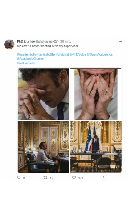
Task: Open the @AcademicChatter mention
Action: [x=30, y=59]
